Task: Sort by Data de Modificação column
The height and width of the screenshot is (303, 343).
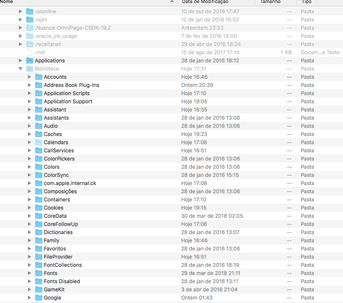Action: coord(205,2)
